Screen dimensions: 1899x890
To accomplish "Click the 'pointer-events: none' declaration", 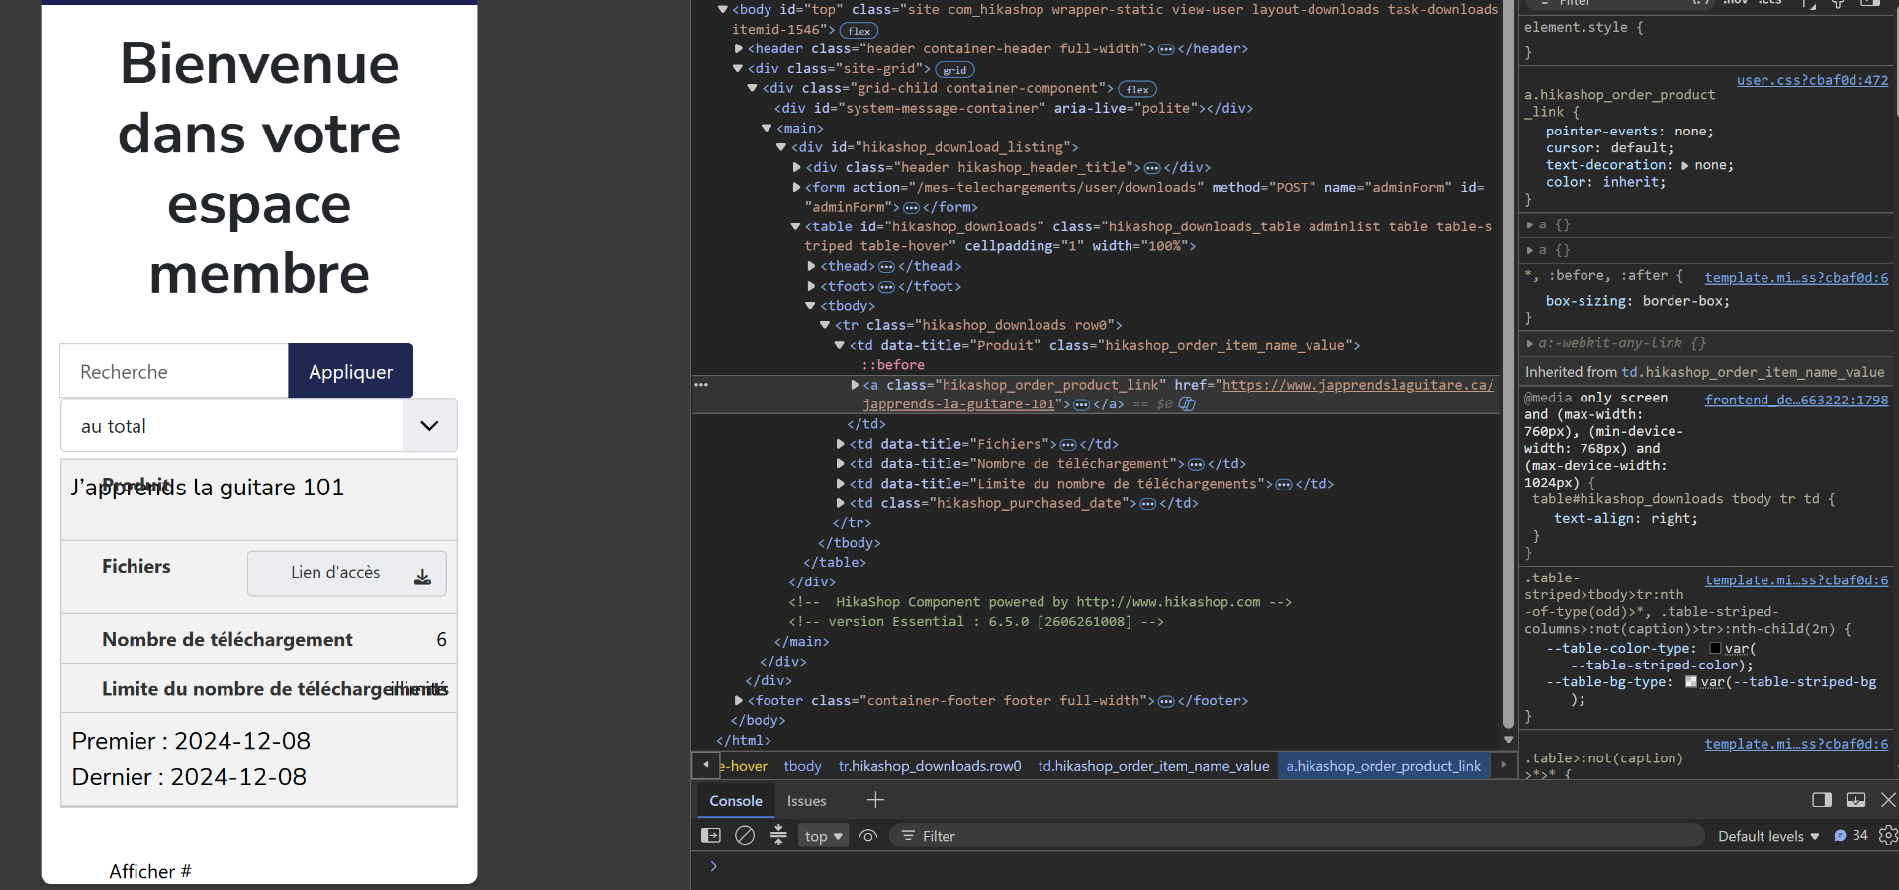I will [x=1629, y=132].
